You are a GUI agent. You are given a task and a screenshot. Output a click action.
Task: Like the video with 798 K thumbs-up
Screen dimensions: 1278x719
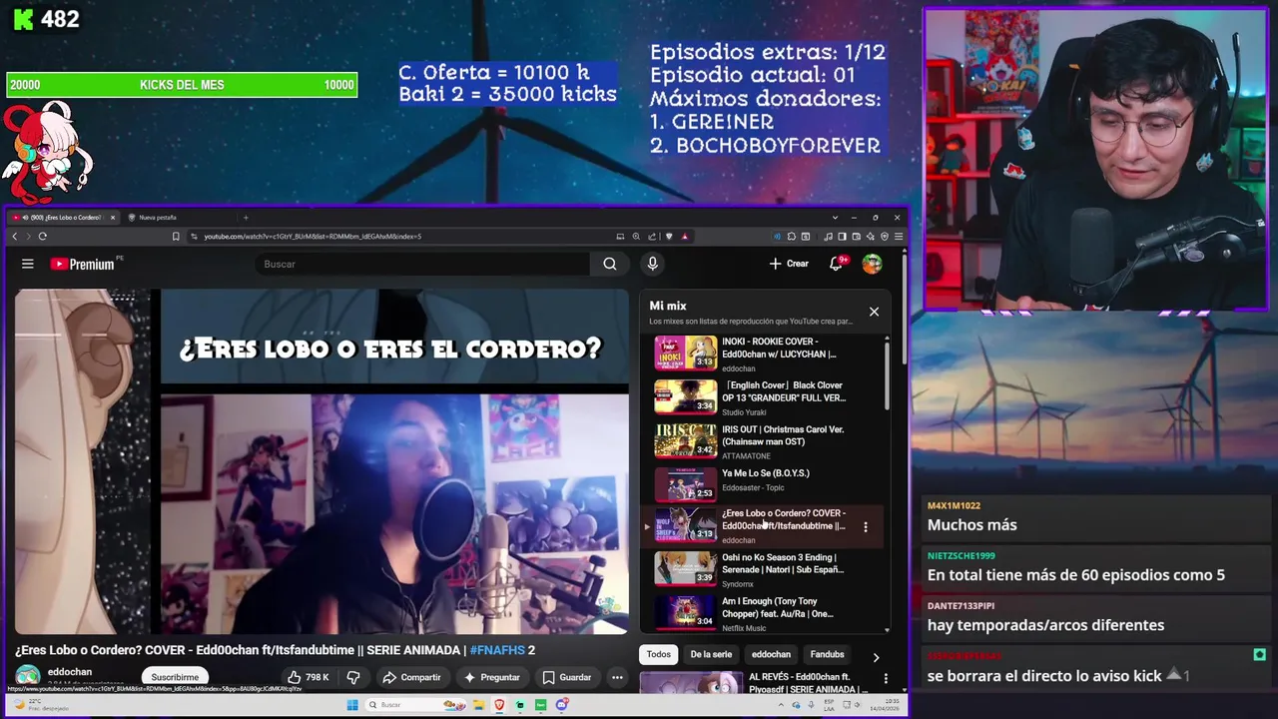coord(309,677)
